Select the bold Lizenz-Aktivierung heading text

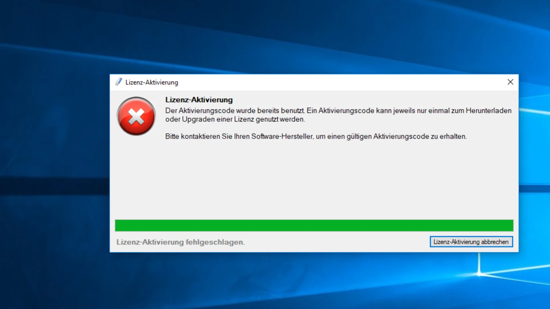click(199, 100)
